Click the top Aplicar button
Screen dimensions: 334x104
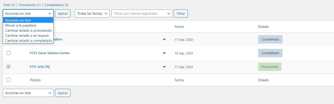point(63,13)
